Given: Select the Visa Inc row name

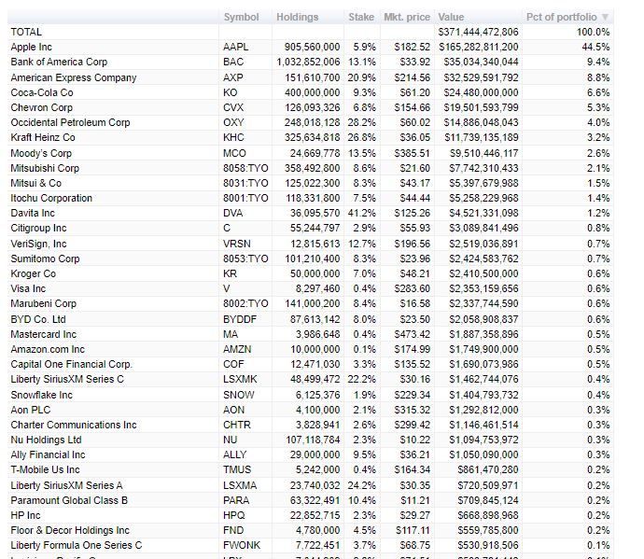Looking at the screenshot, I should 28,288.
